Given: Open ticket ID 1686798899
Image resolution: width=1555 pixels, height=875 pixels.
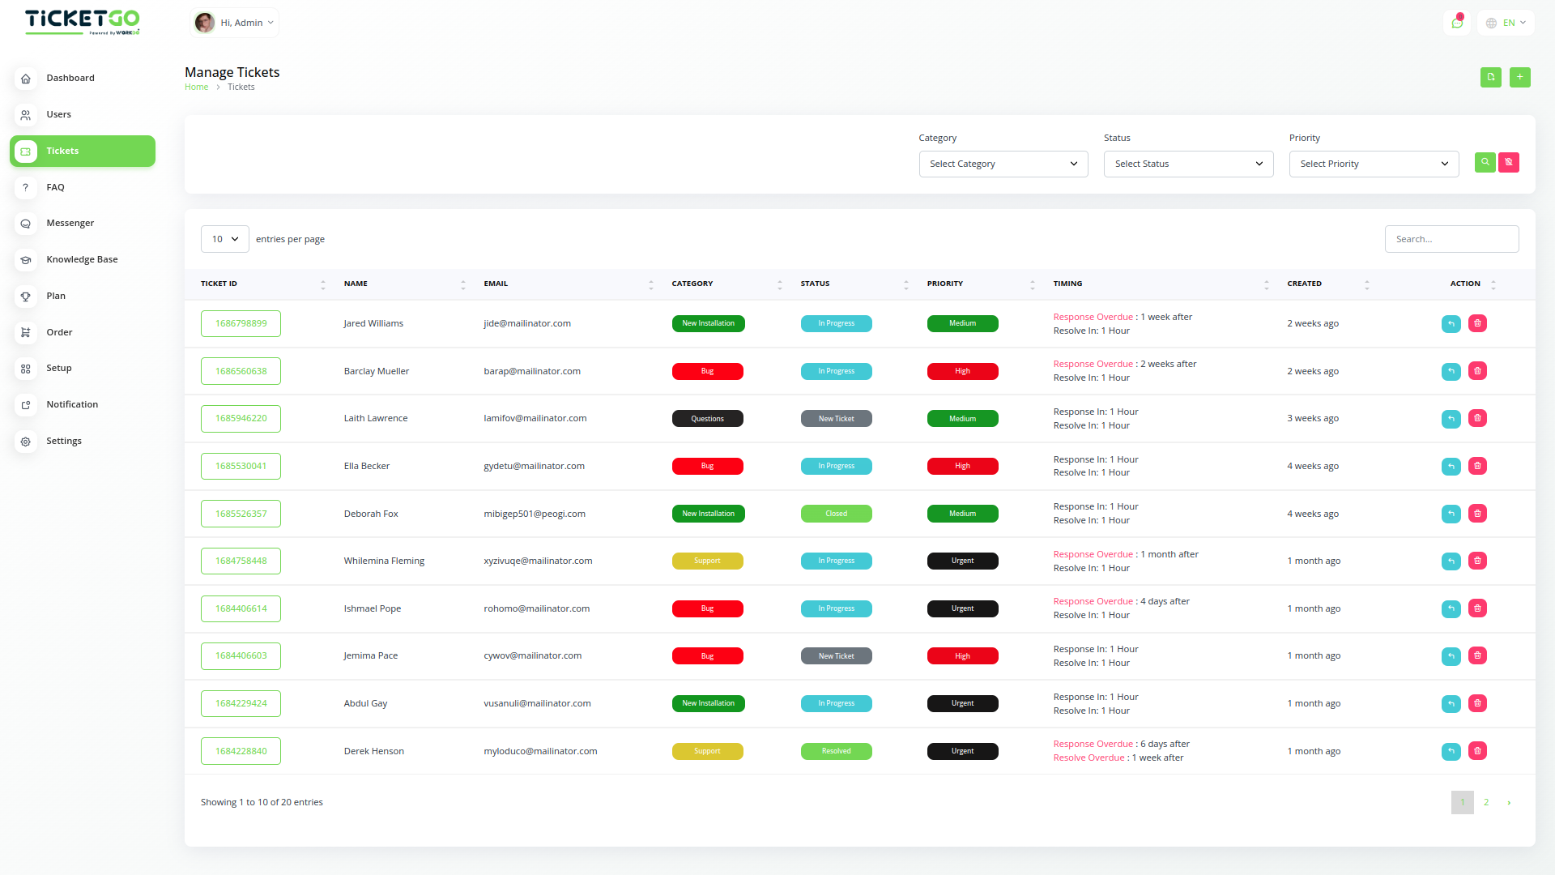Looking at the screenshot, I should tap(241, 324).
